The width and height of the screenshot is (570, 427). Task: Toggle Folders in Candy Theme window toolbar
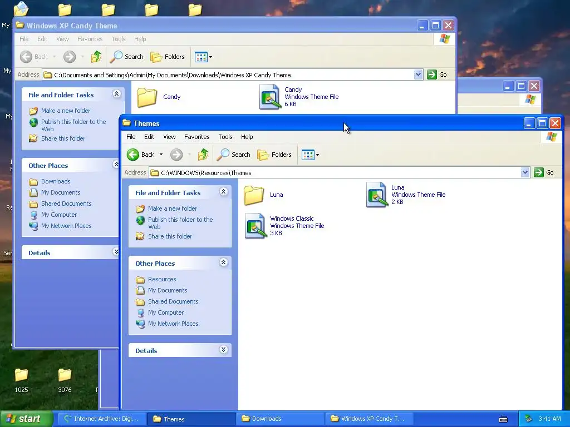click(x=168, y=57)
